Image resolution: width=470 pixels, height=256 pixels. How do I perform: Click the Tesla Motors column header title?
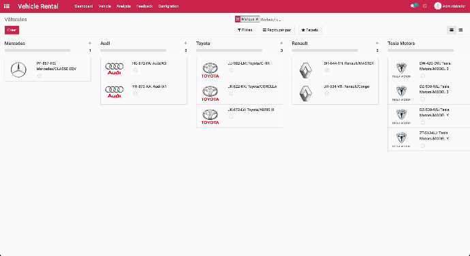[401, 43]
